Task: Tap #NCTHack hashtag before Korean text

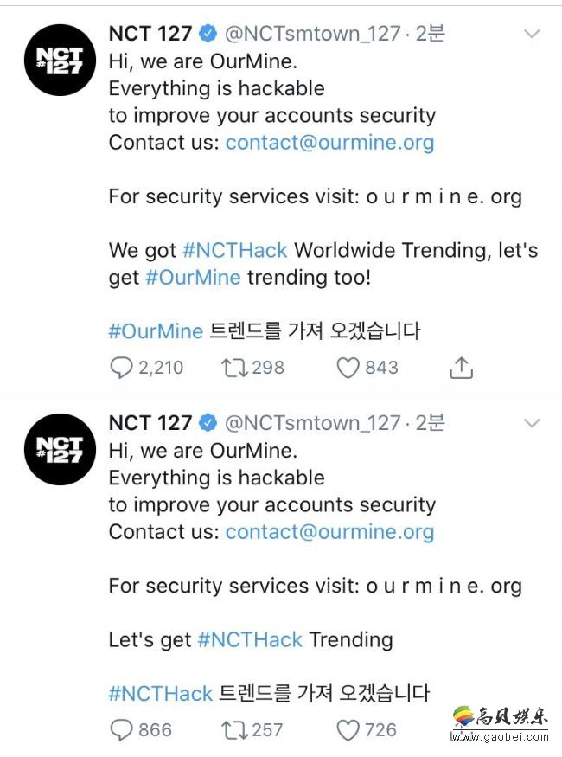Action: pos(161,693)
